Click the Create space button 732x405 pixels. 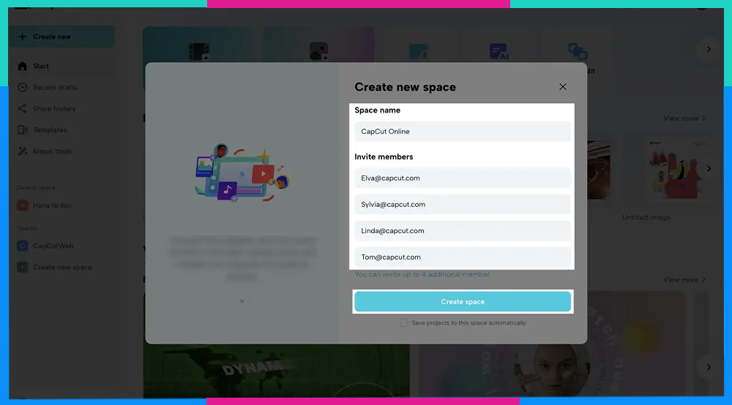coord(462,301)
